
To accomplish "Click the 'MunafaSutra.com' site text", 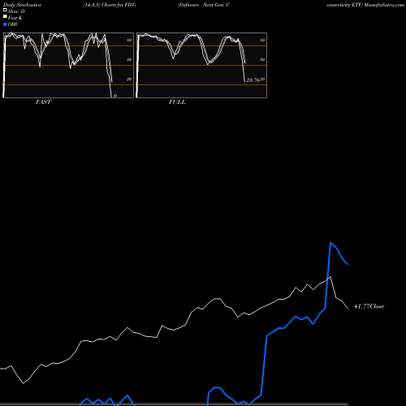I will (384, 5).
